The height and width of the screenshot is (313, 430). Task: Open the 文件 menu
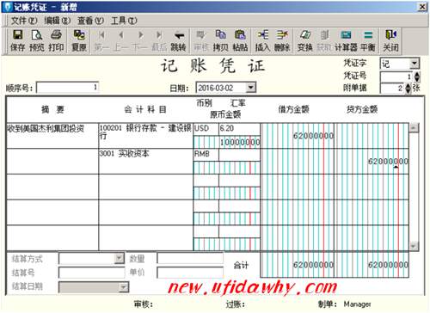tap(24, 21)
